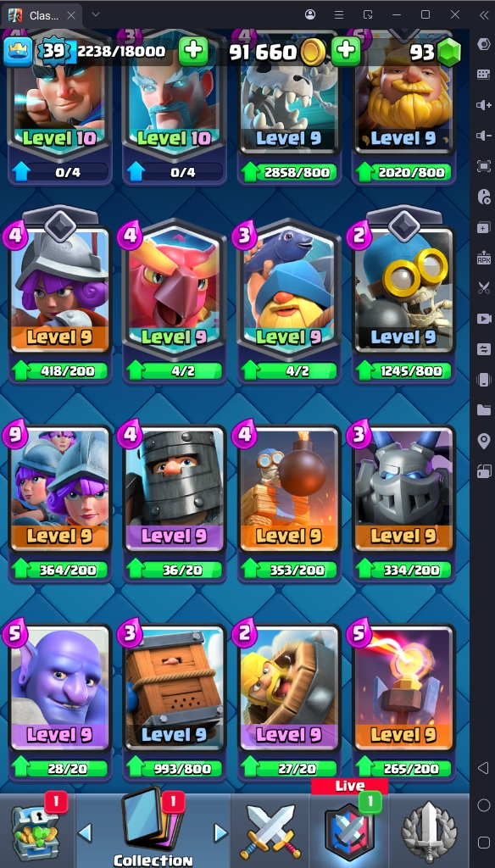This screenshot has width=495, height=868.
Task: Click the emulator location pin icon
Action: click(x=483, y=440)
